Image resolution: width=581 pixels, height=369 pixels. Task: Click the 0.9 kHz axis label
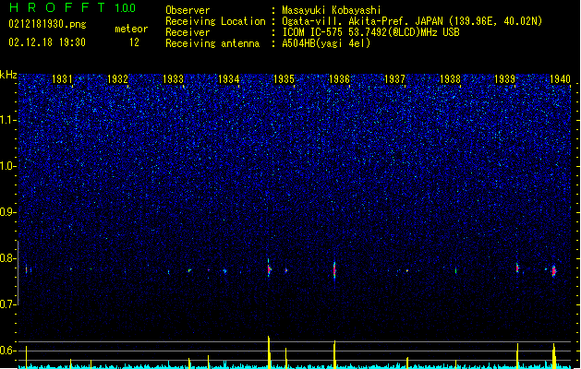point(8,211)
